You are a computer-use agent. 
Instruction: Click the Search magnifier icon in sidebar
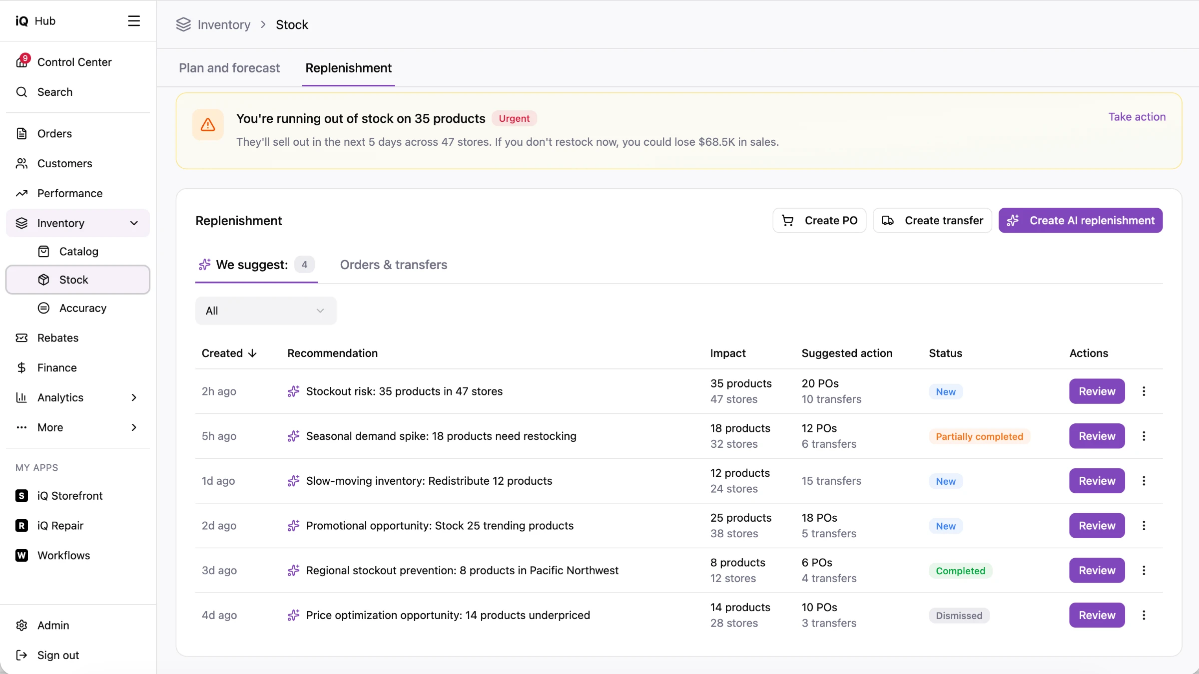click(x=21, y=92)
